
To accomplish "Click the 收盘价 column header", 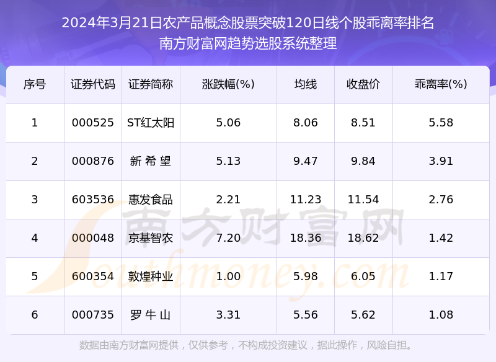I will pyautogui.click(x=363, y=84).
